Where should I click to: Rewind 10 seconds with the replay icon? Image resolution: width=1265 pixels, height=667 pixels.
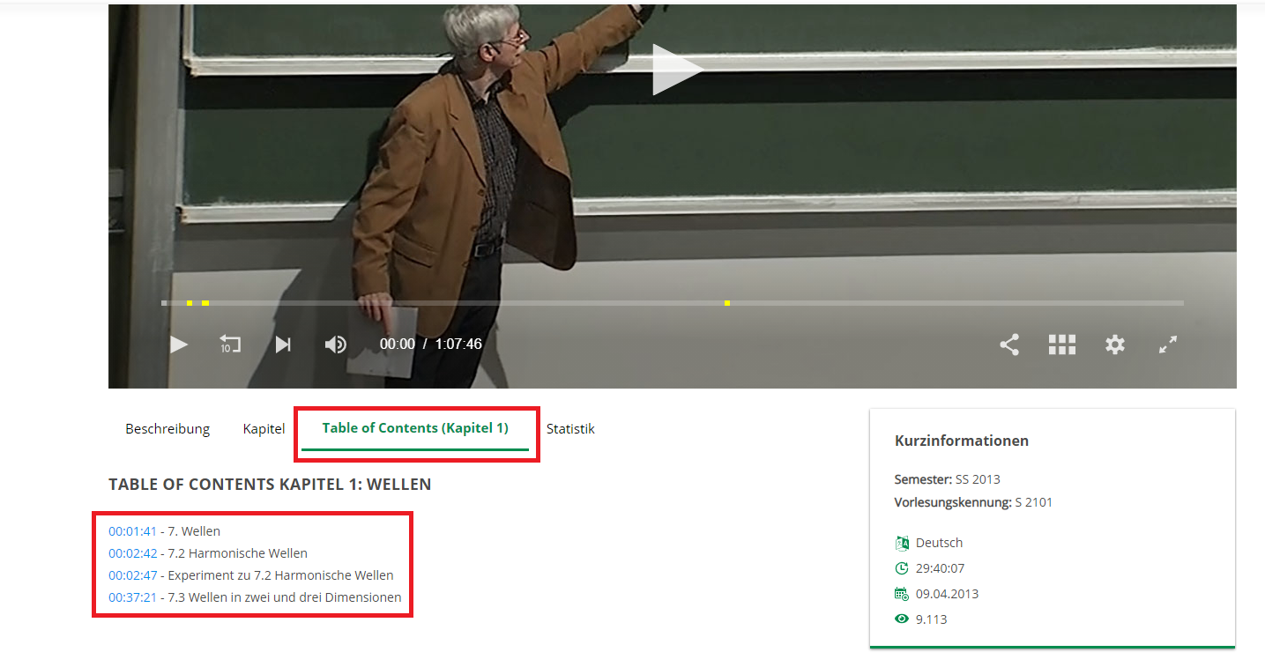[x=230, y=345]
